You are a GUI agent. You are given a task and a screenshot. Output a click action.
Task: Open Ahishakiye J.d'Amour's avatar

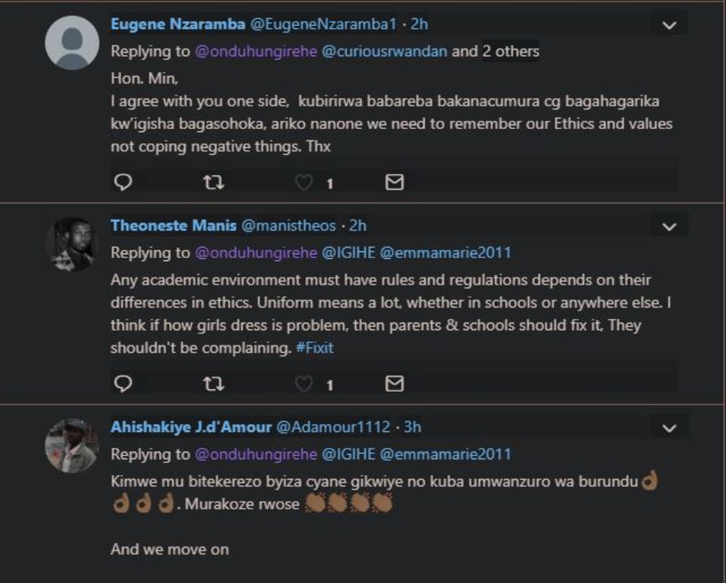click(x=72, y=446)
